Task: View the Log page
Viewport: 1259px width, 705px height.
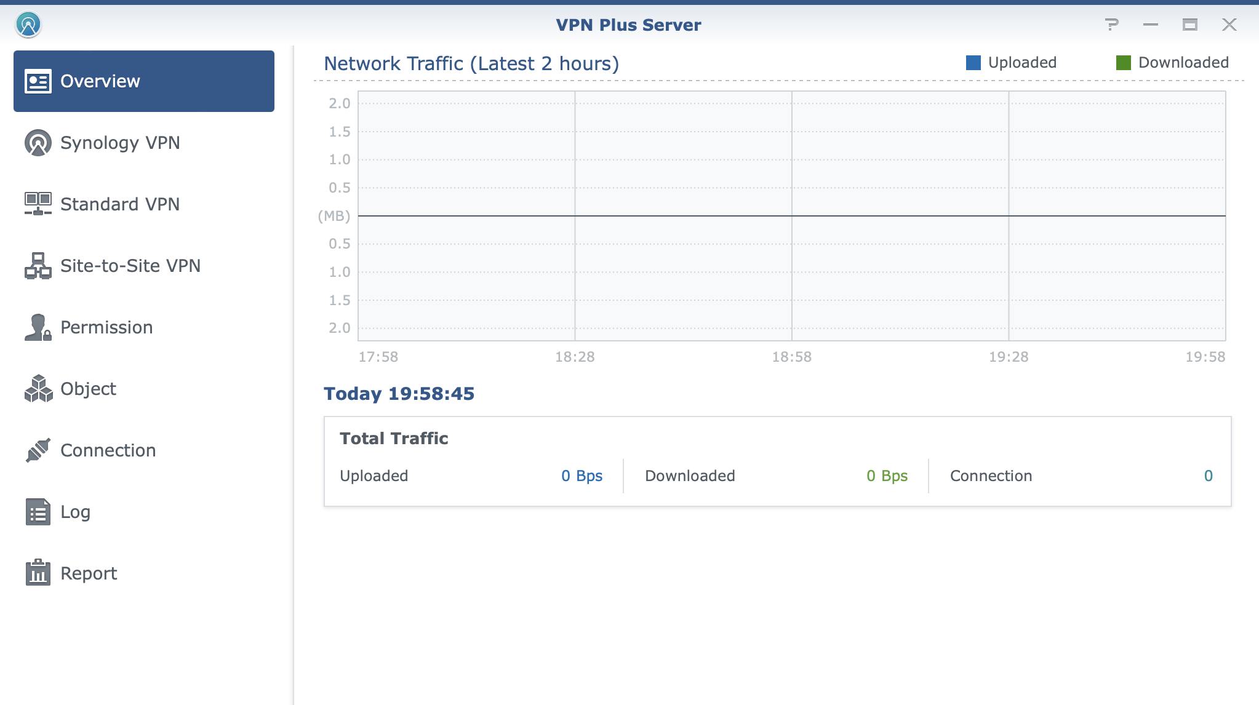Action: pos(144,512)
